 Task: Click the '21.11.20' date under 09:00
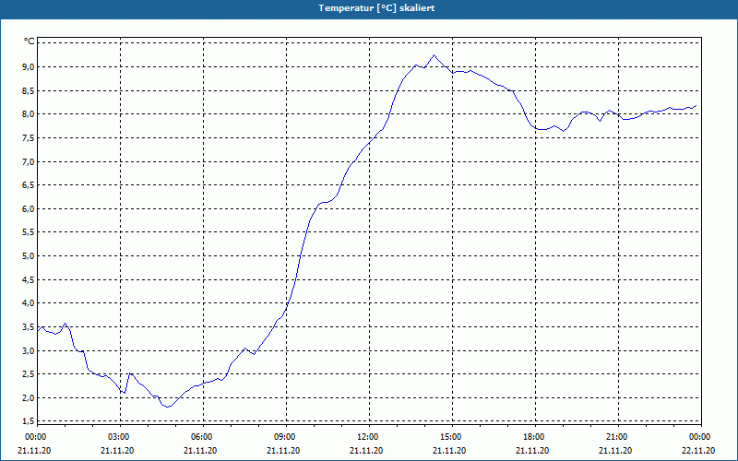click(x=283, y=451)
